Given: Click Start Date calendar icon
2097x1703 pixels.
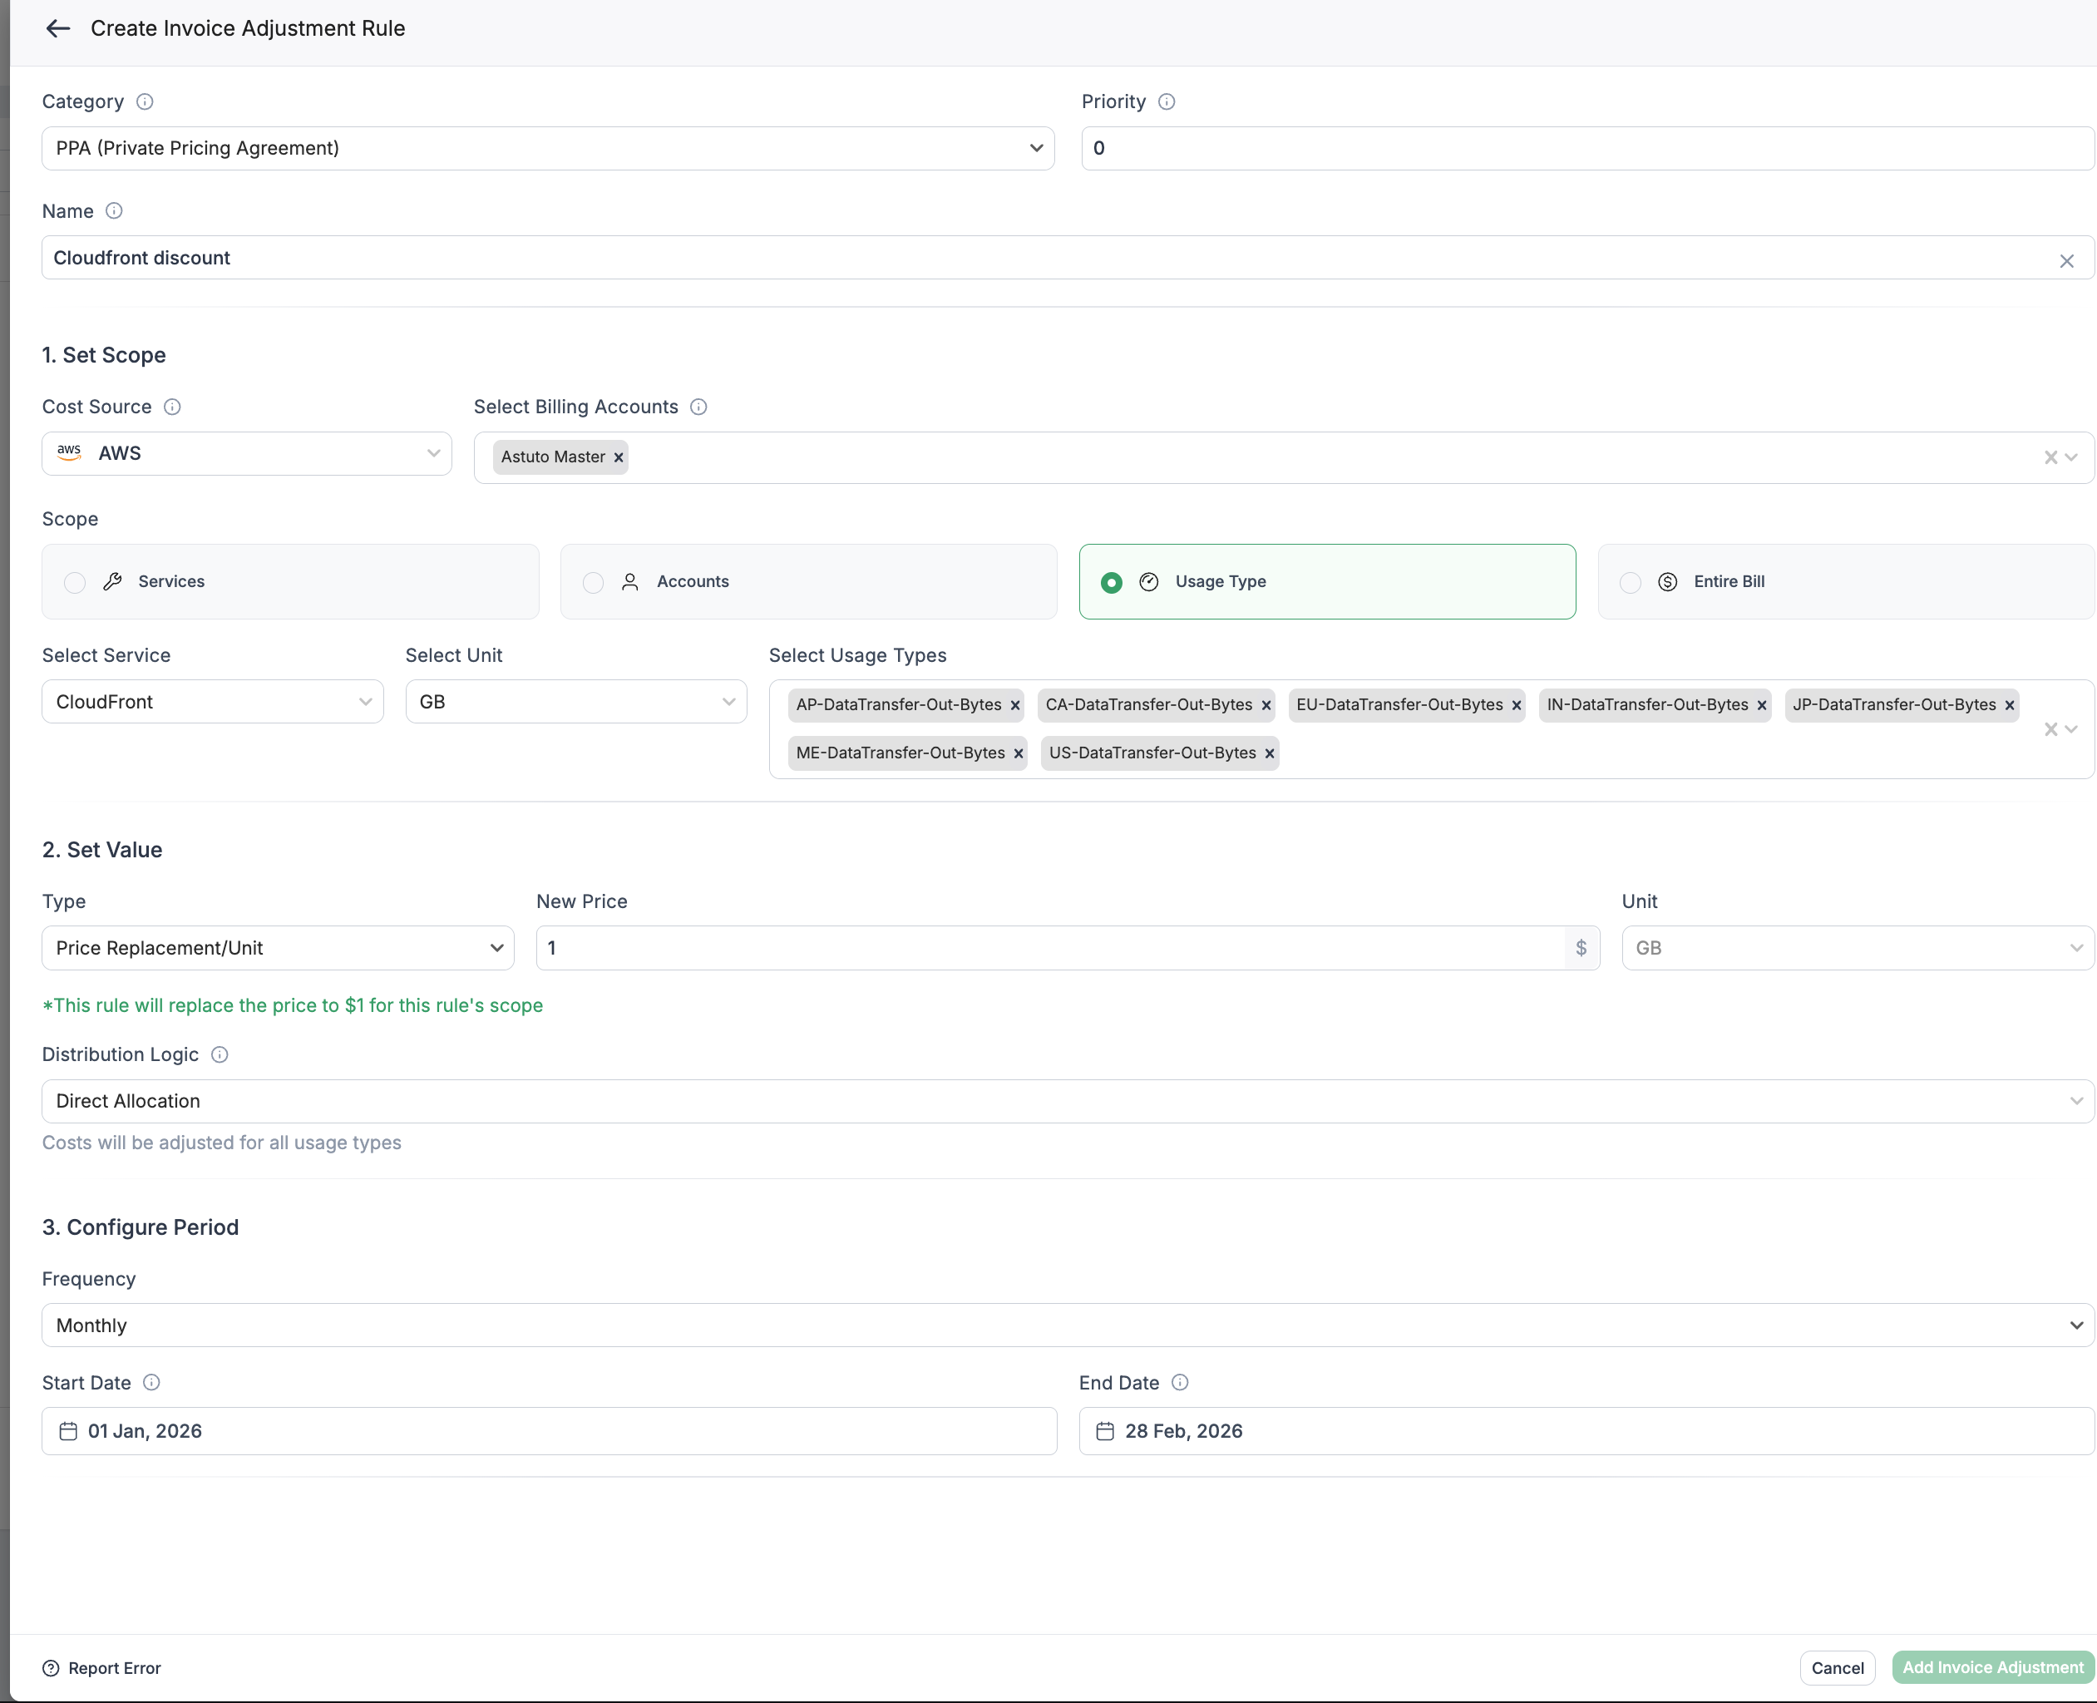Looking at the screenshot, I should coord(67,1431).
